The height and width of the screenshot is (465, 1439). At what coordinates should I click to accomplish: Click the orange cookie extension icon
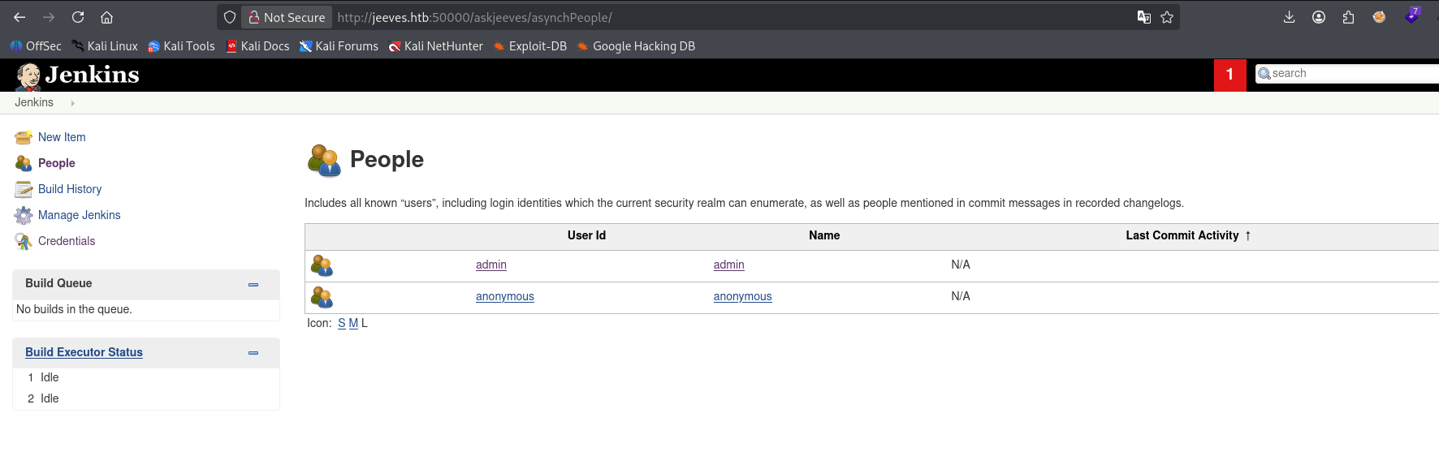(x=1379, y=17)
